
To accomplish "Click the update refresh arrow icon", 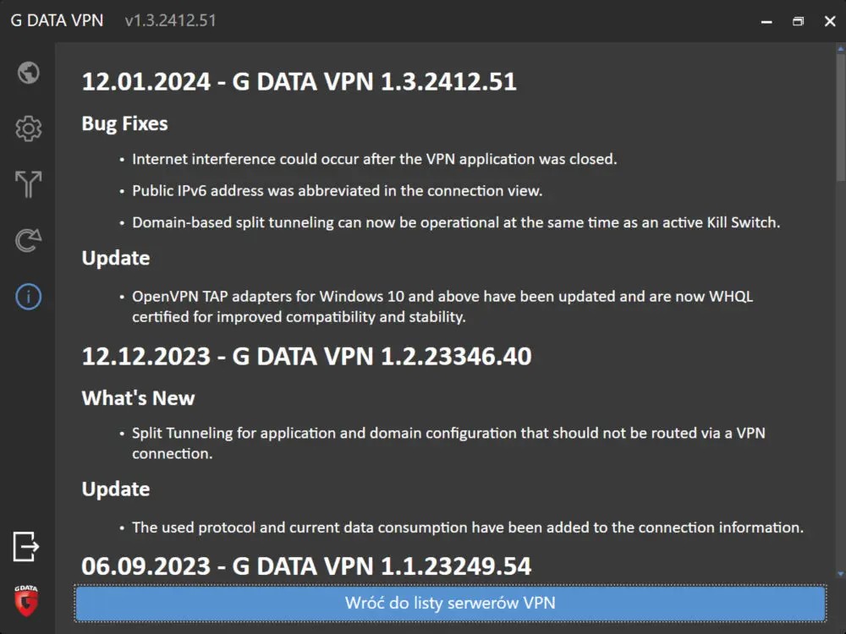I will tap(29, 241).
